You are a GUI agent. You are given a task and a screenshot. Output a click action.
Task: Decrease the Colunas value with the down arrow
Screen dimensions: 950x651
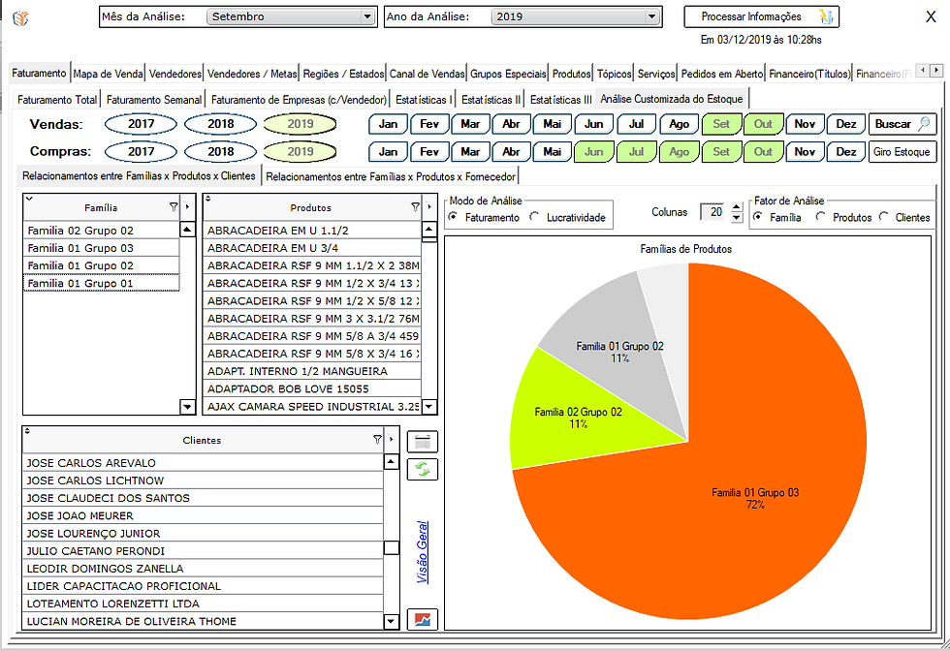click(737, 217)
